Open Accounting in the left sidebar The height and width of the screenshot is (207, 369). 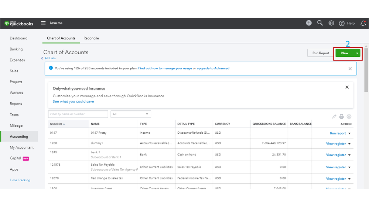pos(19,136)
